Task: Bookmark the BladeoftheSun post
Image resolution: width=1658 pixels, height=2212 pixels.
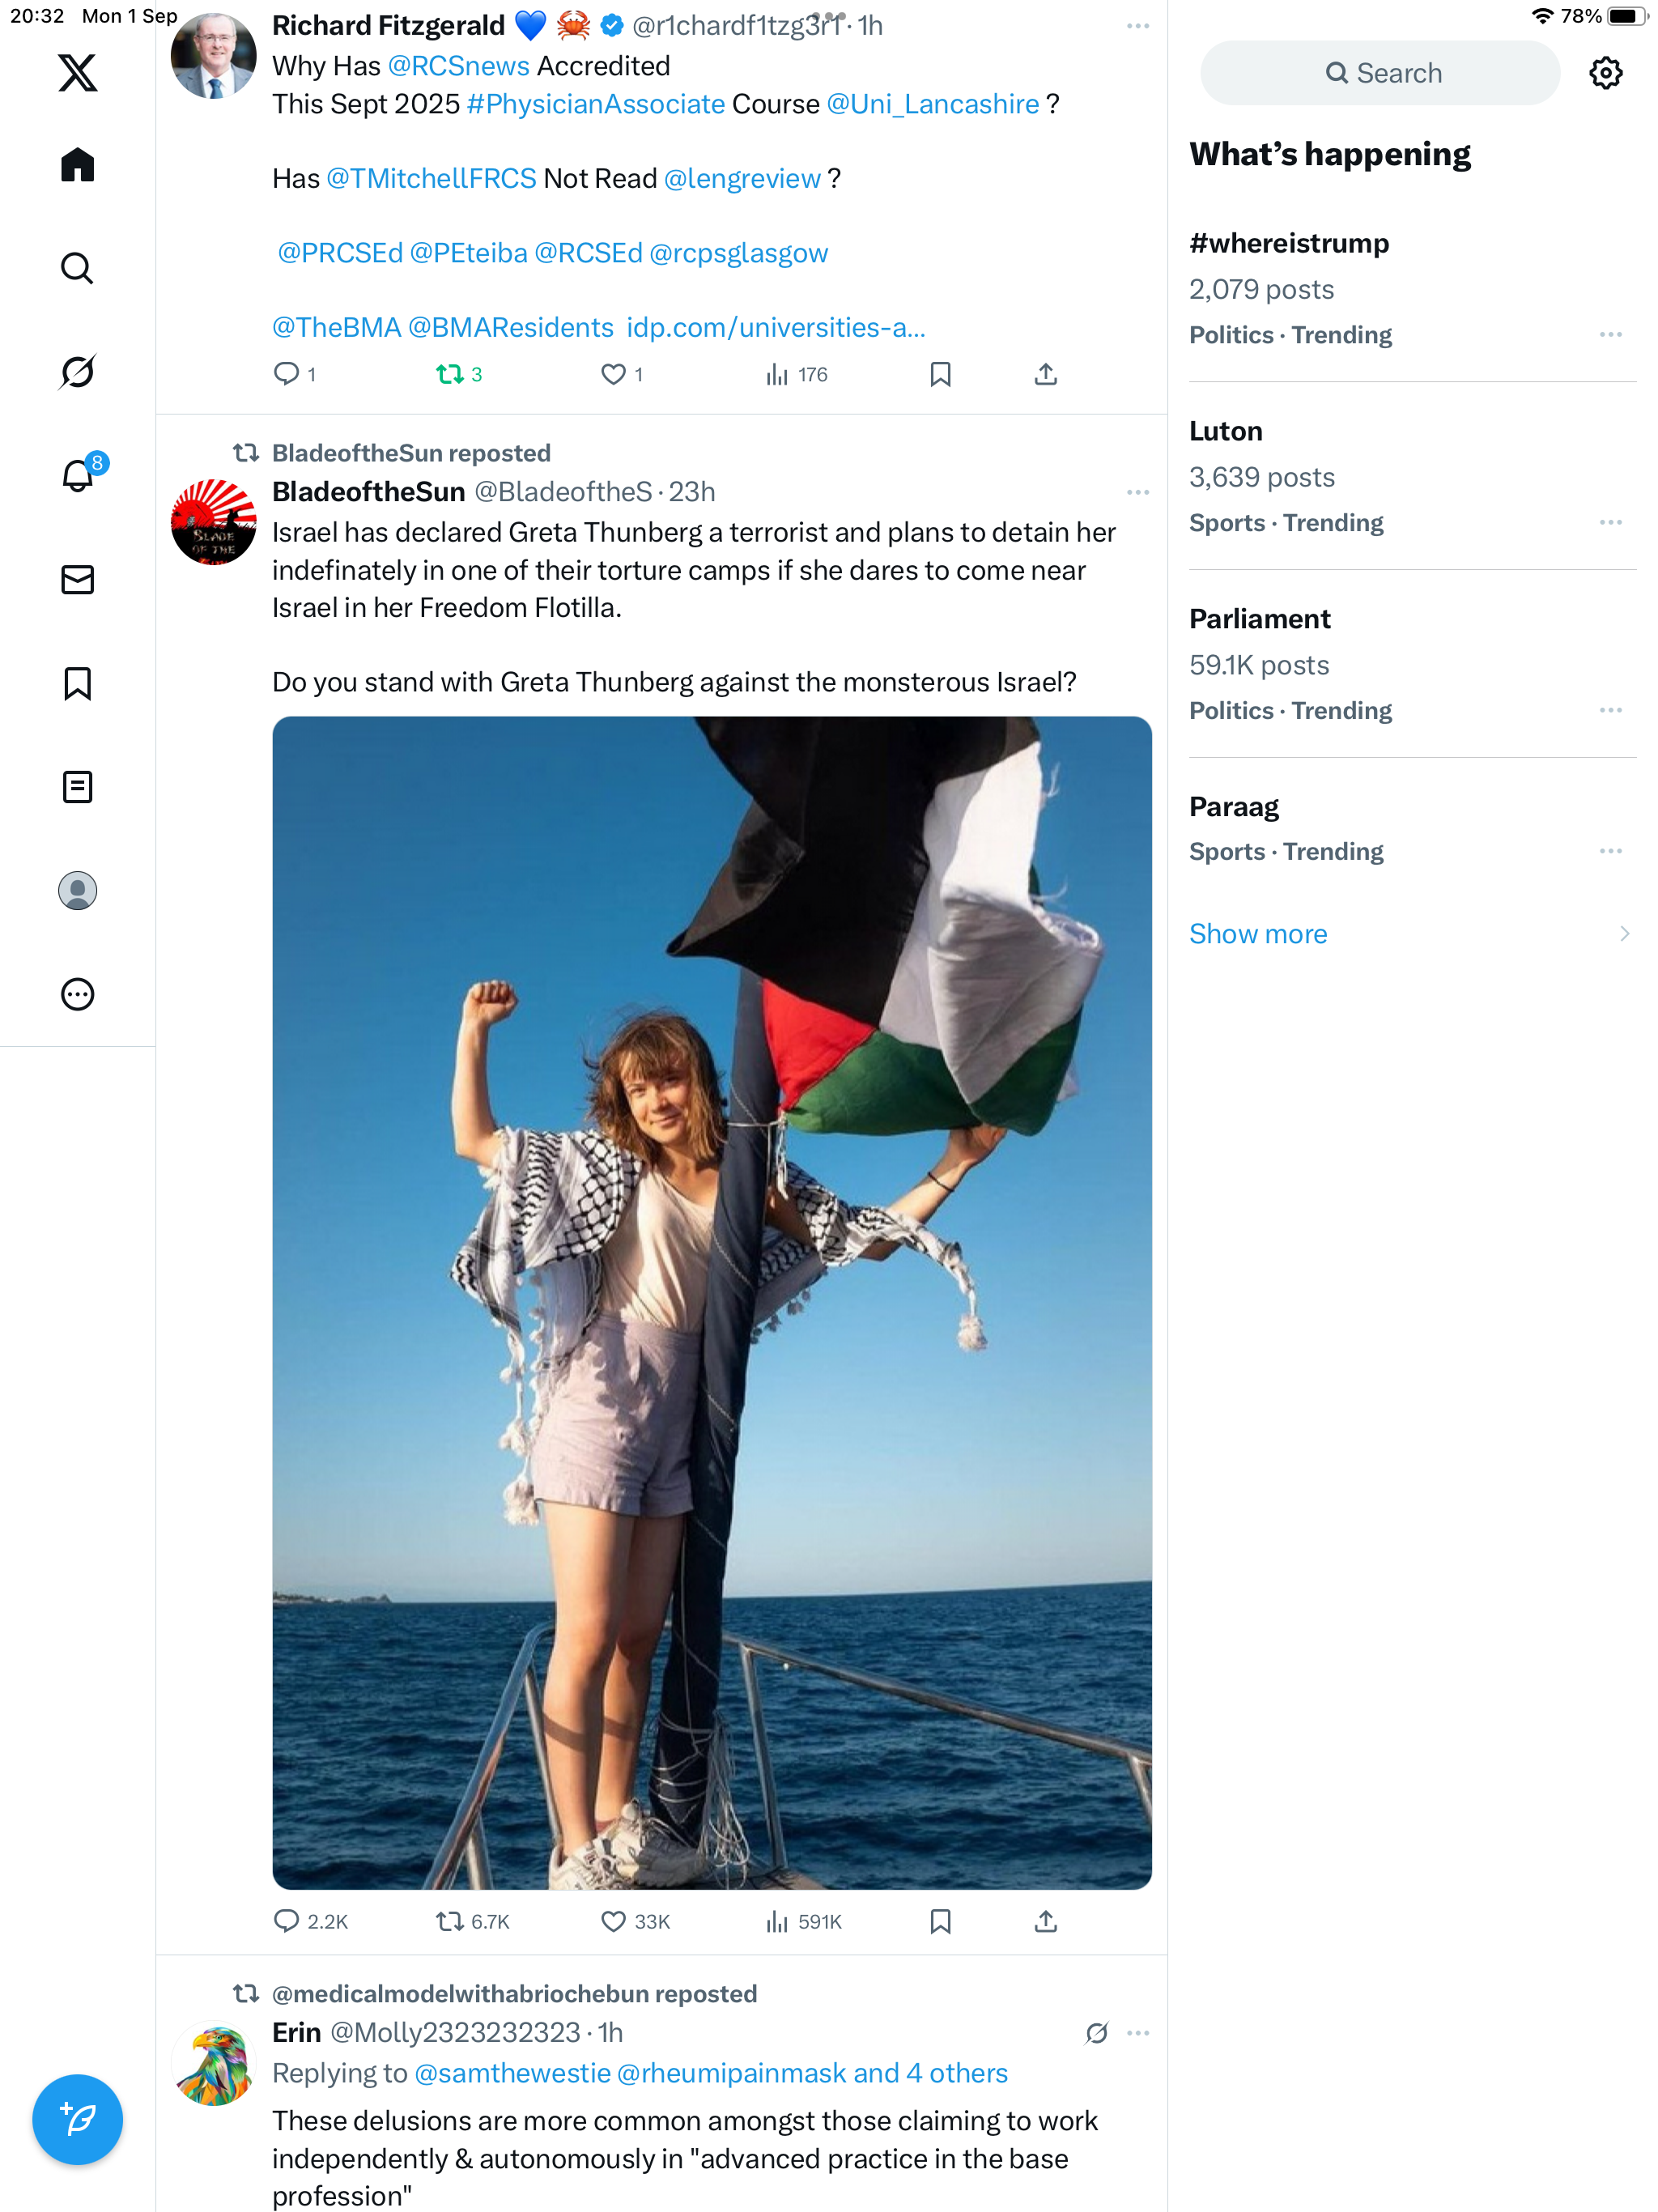Action: click(x=940, y=1921)
